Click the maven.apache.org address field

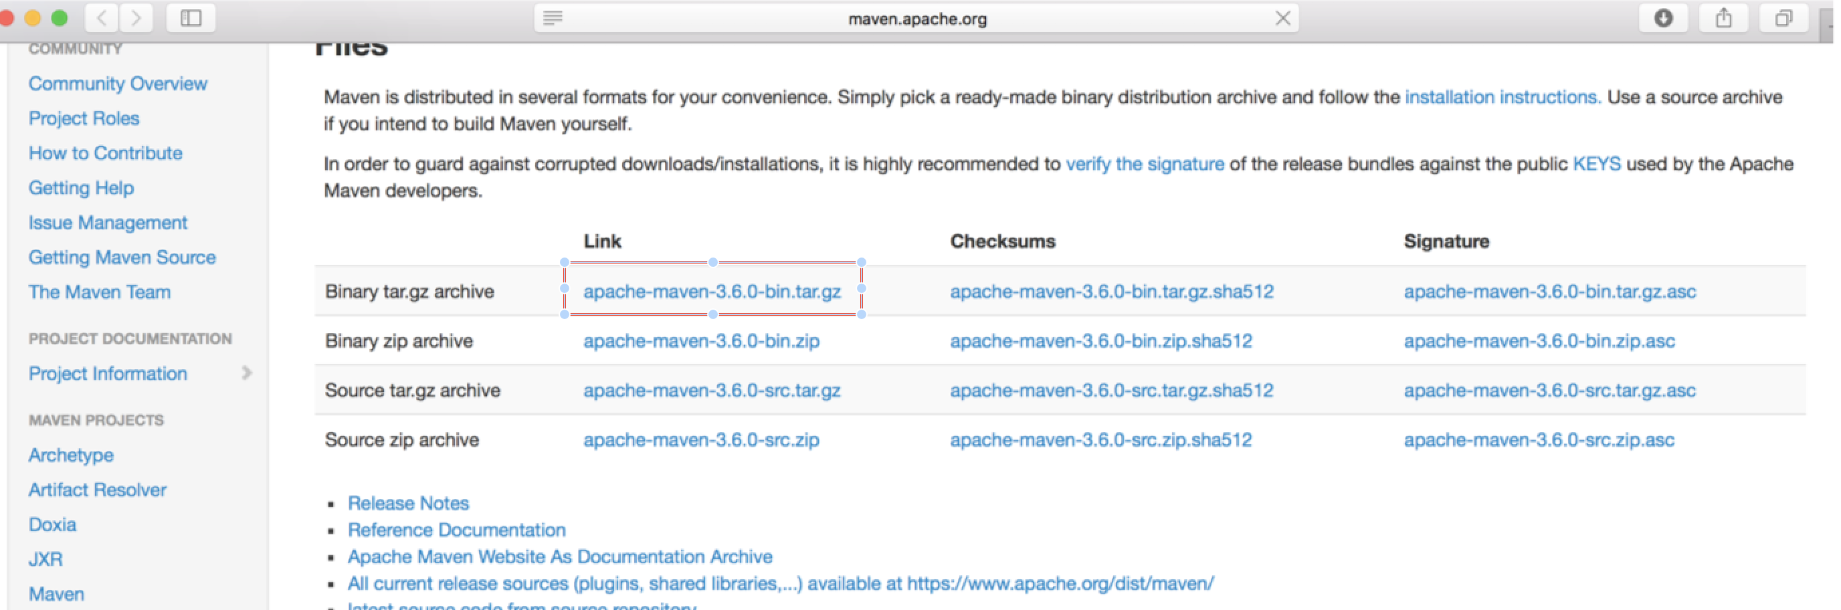click(917, 19)
